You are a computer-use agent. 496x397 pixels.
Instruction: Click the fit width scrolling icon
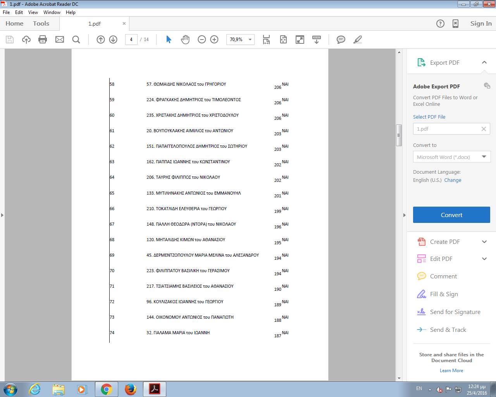(267, 40)
